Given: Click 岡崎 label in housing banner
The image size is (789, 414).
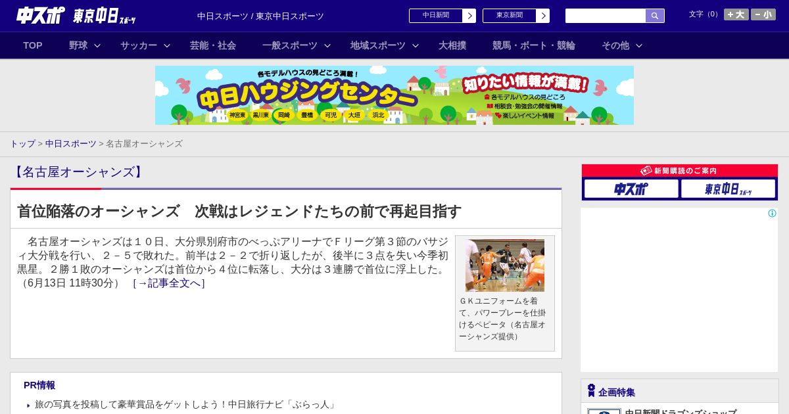Looking at the screenshot, I should coord(283,115).
